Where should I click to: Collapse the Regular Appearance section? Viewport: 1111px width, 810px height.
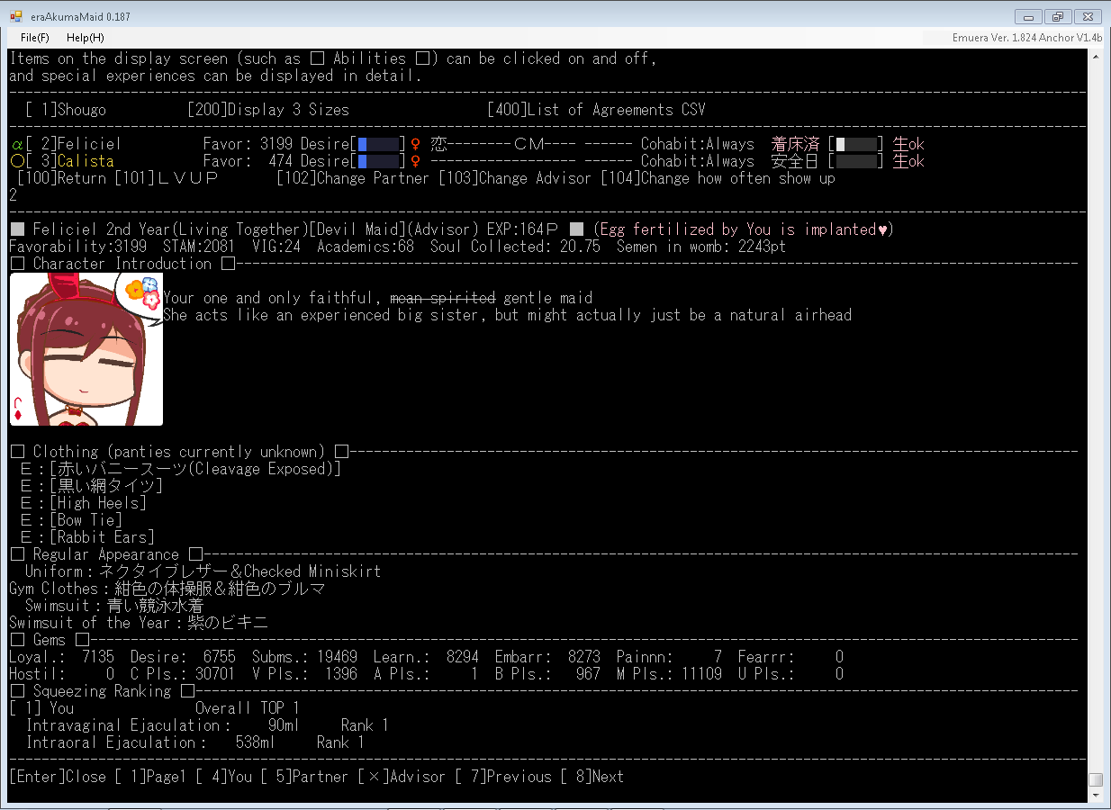(x=17, y=554)
